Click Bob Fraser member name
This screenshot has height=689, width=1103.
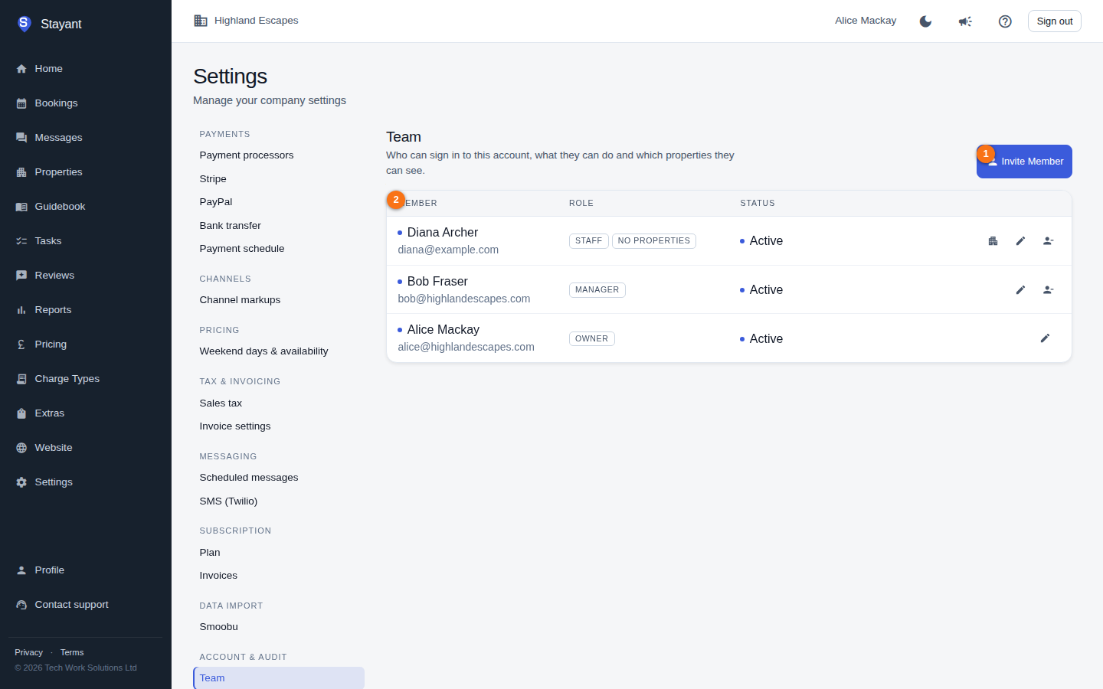(437, 282)
